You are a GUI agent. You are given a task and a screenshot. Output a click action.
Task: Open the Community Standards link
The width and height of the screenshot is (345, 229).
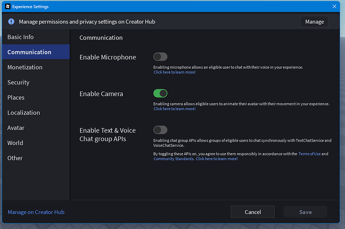[x=173, y=159]
